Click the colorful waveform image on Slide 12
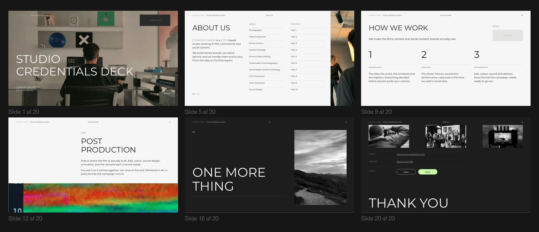 (93, 198)
